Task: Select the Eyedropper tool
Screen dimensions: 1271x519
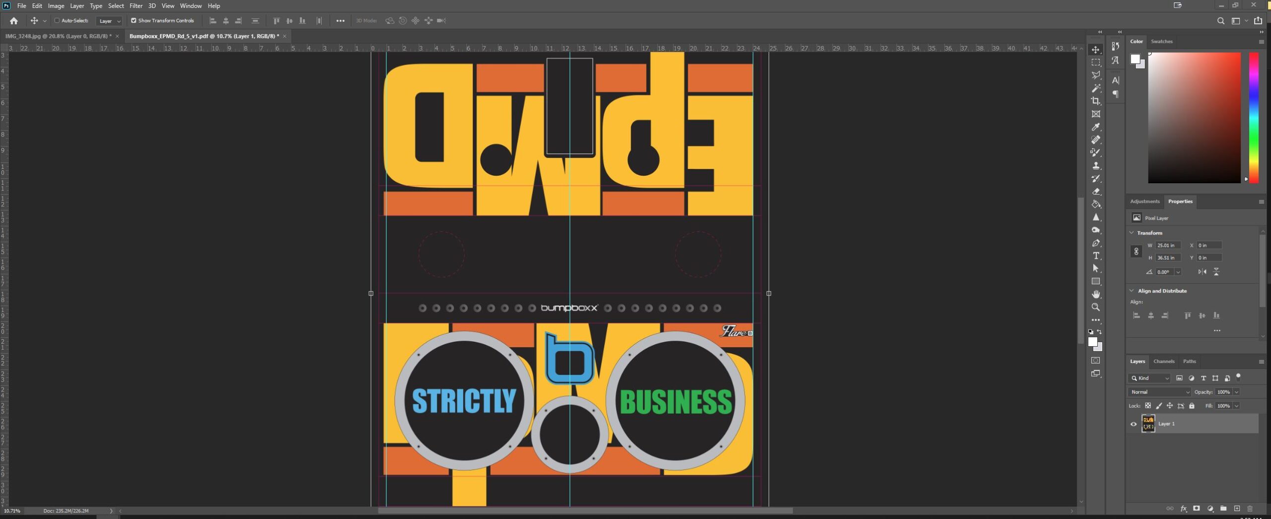Action: pos(1095,127)
